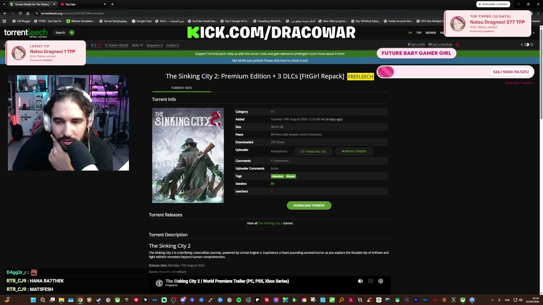
Task: Toggle captions on the trailer video
Action: tap(370, 281)
